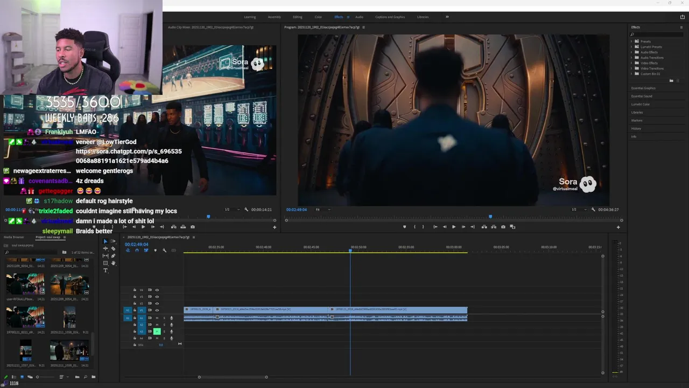Switch to the Assembly workspace

[274, 17]
